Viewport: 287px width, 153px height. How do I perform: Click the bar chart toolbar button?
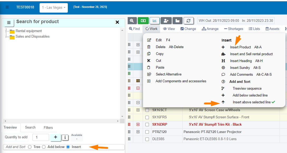pyautogui.click(x=155, y=21)
